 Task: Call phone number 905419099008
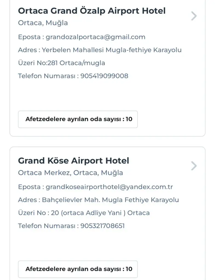104,76
